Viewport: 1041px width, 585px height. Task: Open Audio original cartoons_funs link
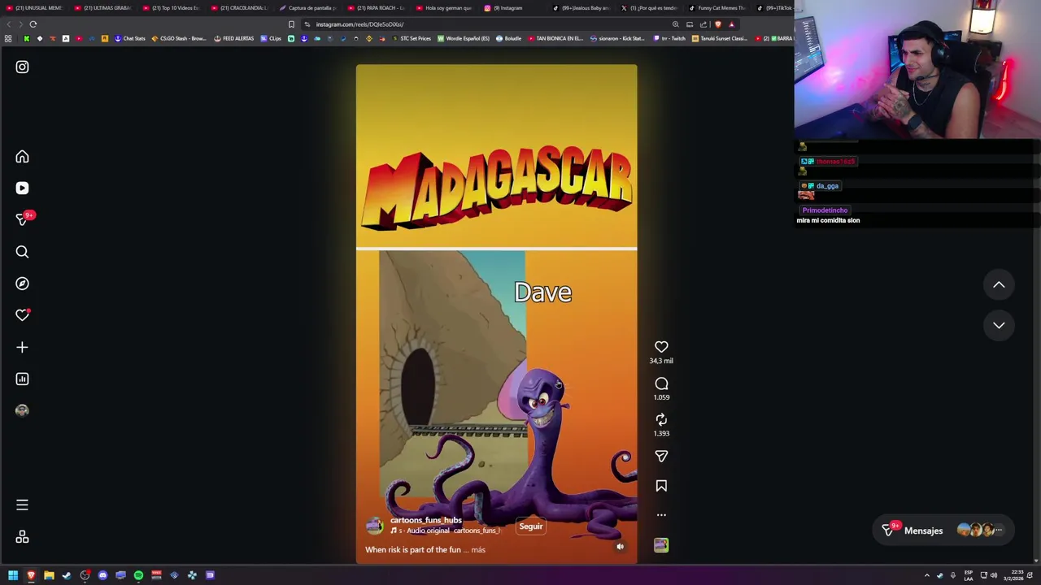coord(446,531)
